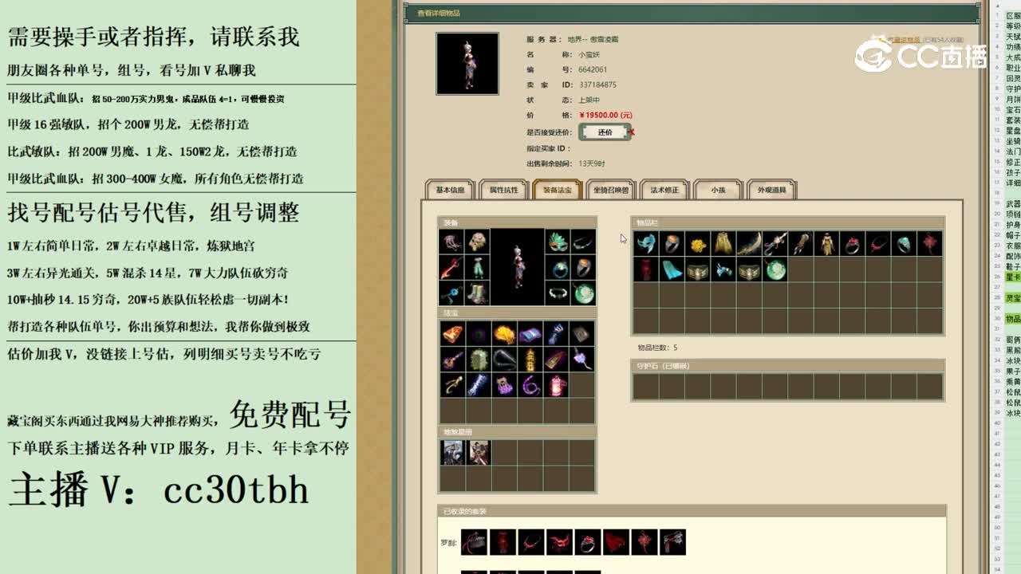Select the 外观道具 tab
1021x574 pixels.
[771, 190]
